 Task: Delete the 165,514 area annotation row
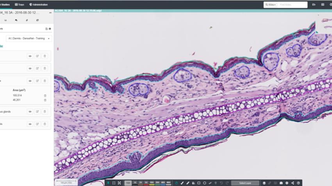pyautogui.click(x=45, y=95)
